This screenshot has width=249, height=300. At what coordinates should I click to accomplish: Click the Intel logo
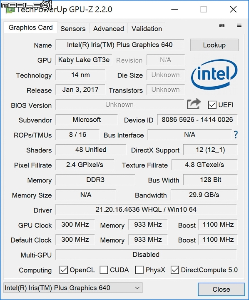214,75
